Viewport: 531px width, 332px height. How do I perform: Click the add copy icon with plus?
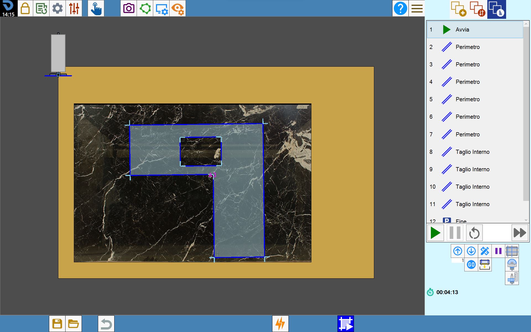click(459, 9)
